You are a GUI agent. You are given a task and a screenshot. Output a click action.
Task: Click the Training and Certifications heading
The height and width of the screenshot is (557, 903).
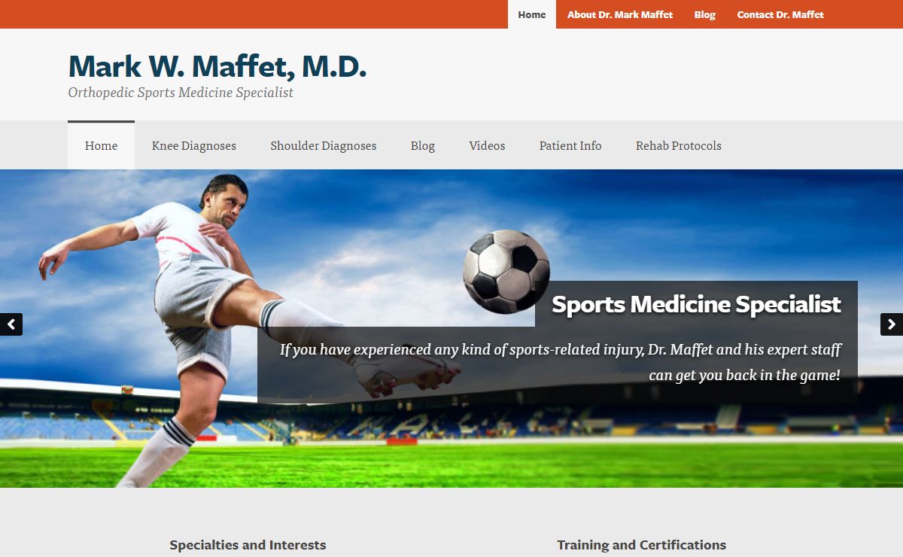642,545
